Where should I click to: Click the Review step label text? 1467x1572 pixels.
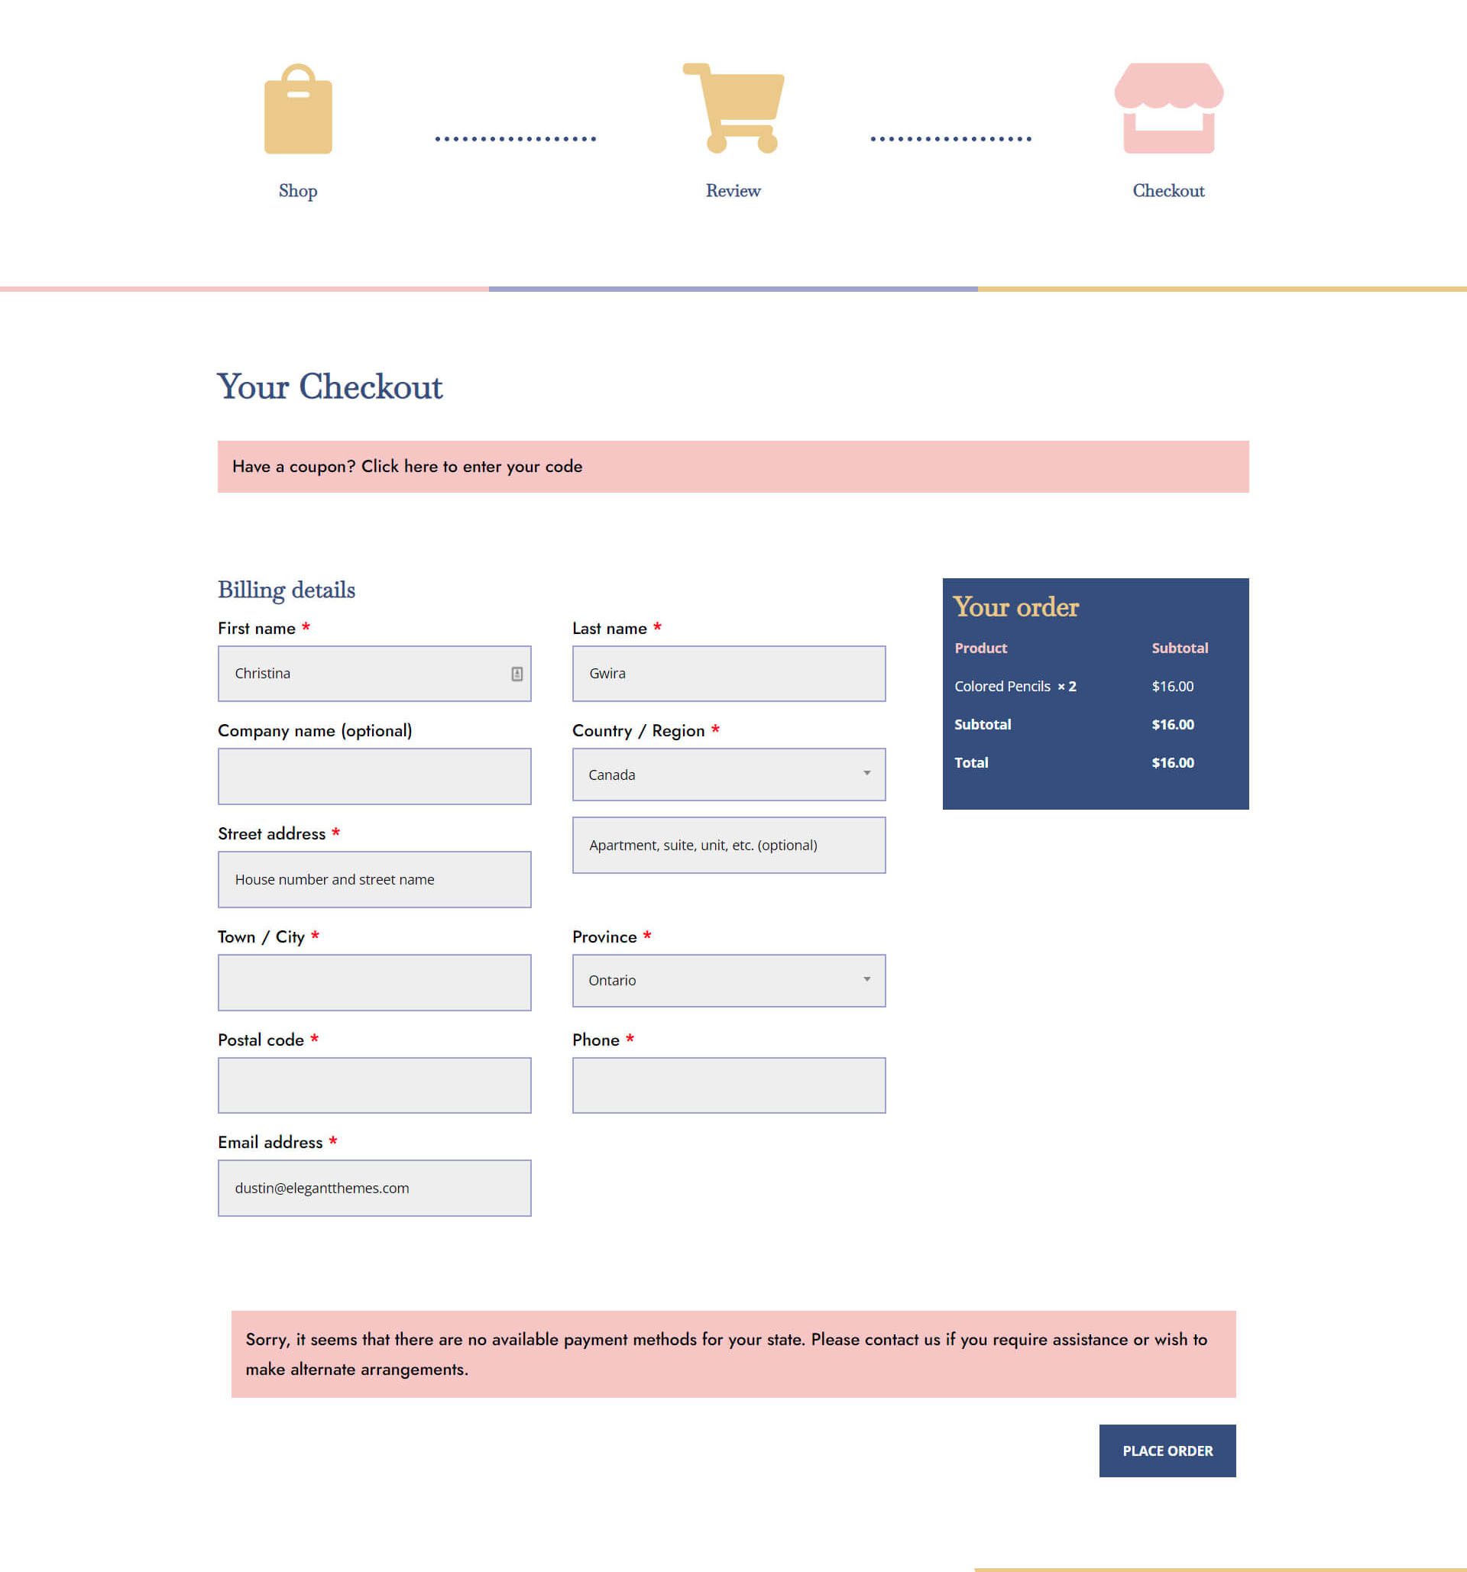pyautogui.click(x=732, y=189)
